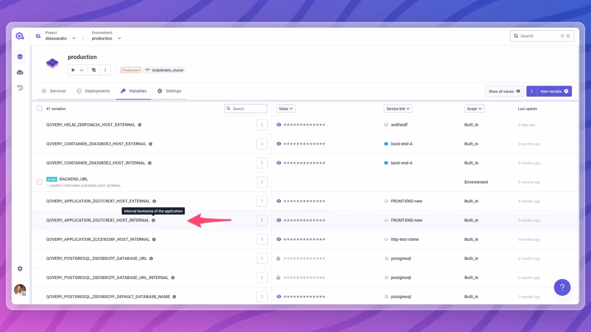
Task: Switch to the Deployments tab
Action: pos(93,91)
